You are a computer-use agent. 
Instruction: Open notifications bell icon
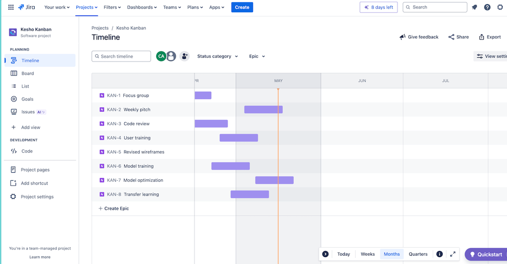point(474,7)
